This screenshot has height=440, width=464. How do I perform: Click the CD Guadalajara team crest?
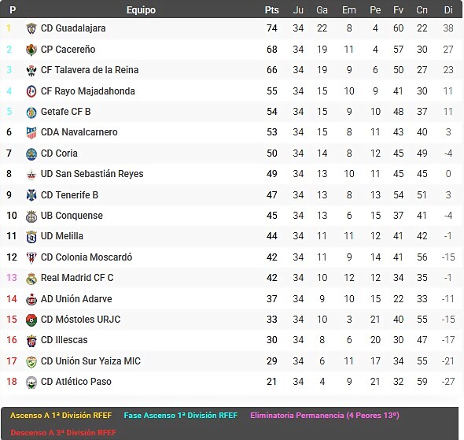(31, 28)
